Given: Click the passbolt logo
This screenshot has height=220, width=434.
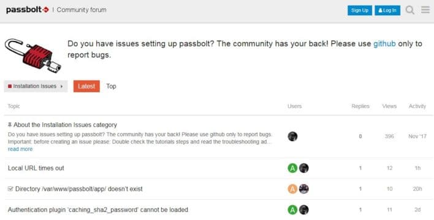Looking at the screenshot, I should [28, 10].
